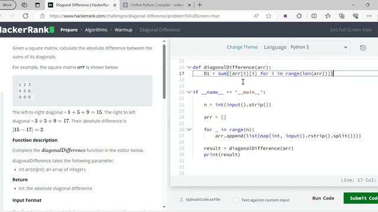This screenshot has width=378, height=212.
Task: Click Upload Code as File
Action: [x=200, y=200]
